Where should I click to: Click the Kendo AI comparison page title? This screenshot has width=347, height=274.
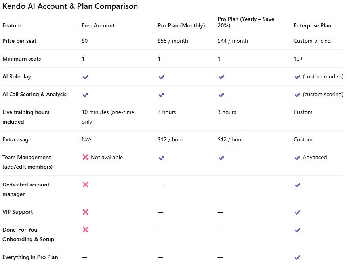(70, 6)
